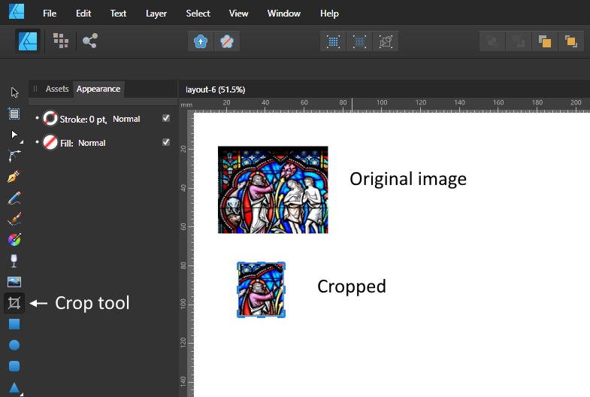Switch to Pixel persona

tap(60, 41)
